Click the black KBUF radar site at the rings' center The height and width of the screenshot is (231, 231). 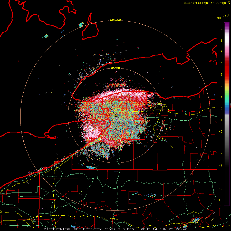click(x=116, y=116)
